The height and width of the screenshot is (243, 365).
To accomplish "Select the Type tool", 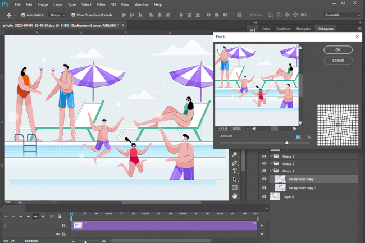I will (235, 171).
